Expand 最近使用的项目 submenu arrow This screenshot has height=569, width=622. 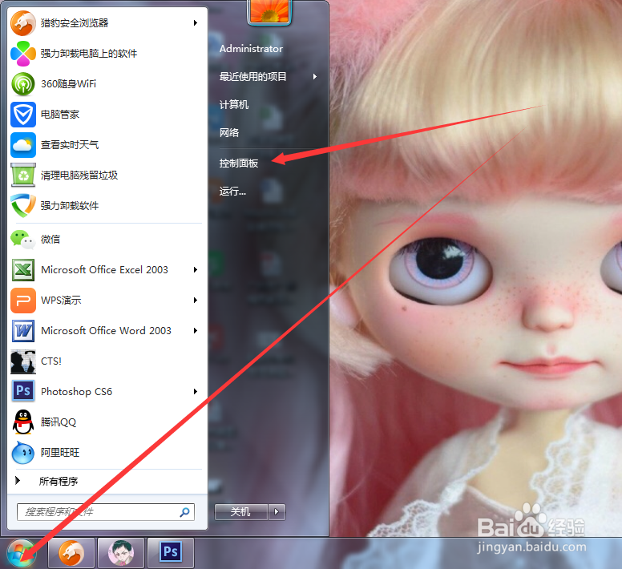(315, 77)
